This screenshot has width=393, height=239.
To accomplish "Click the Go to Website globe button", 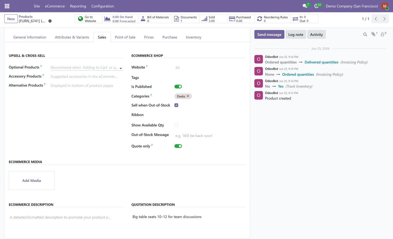I will pos(89,19).
